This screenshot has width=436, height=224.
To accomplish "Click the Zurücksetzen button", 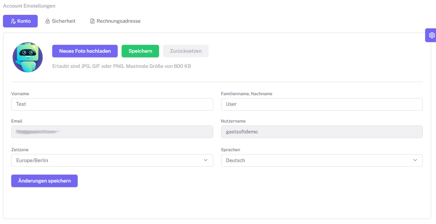I will click(186, 51).
